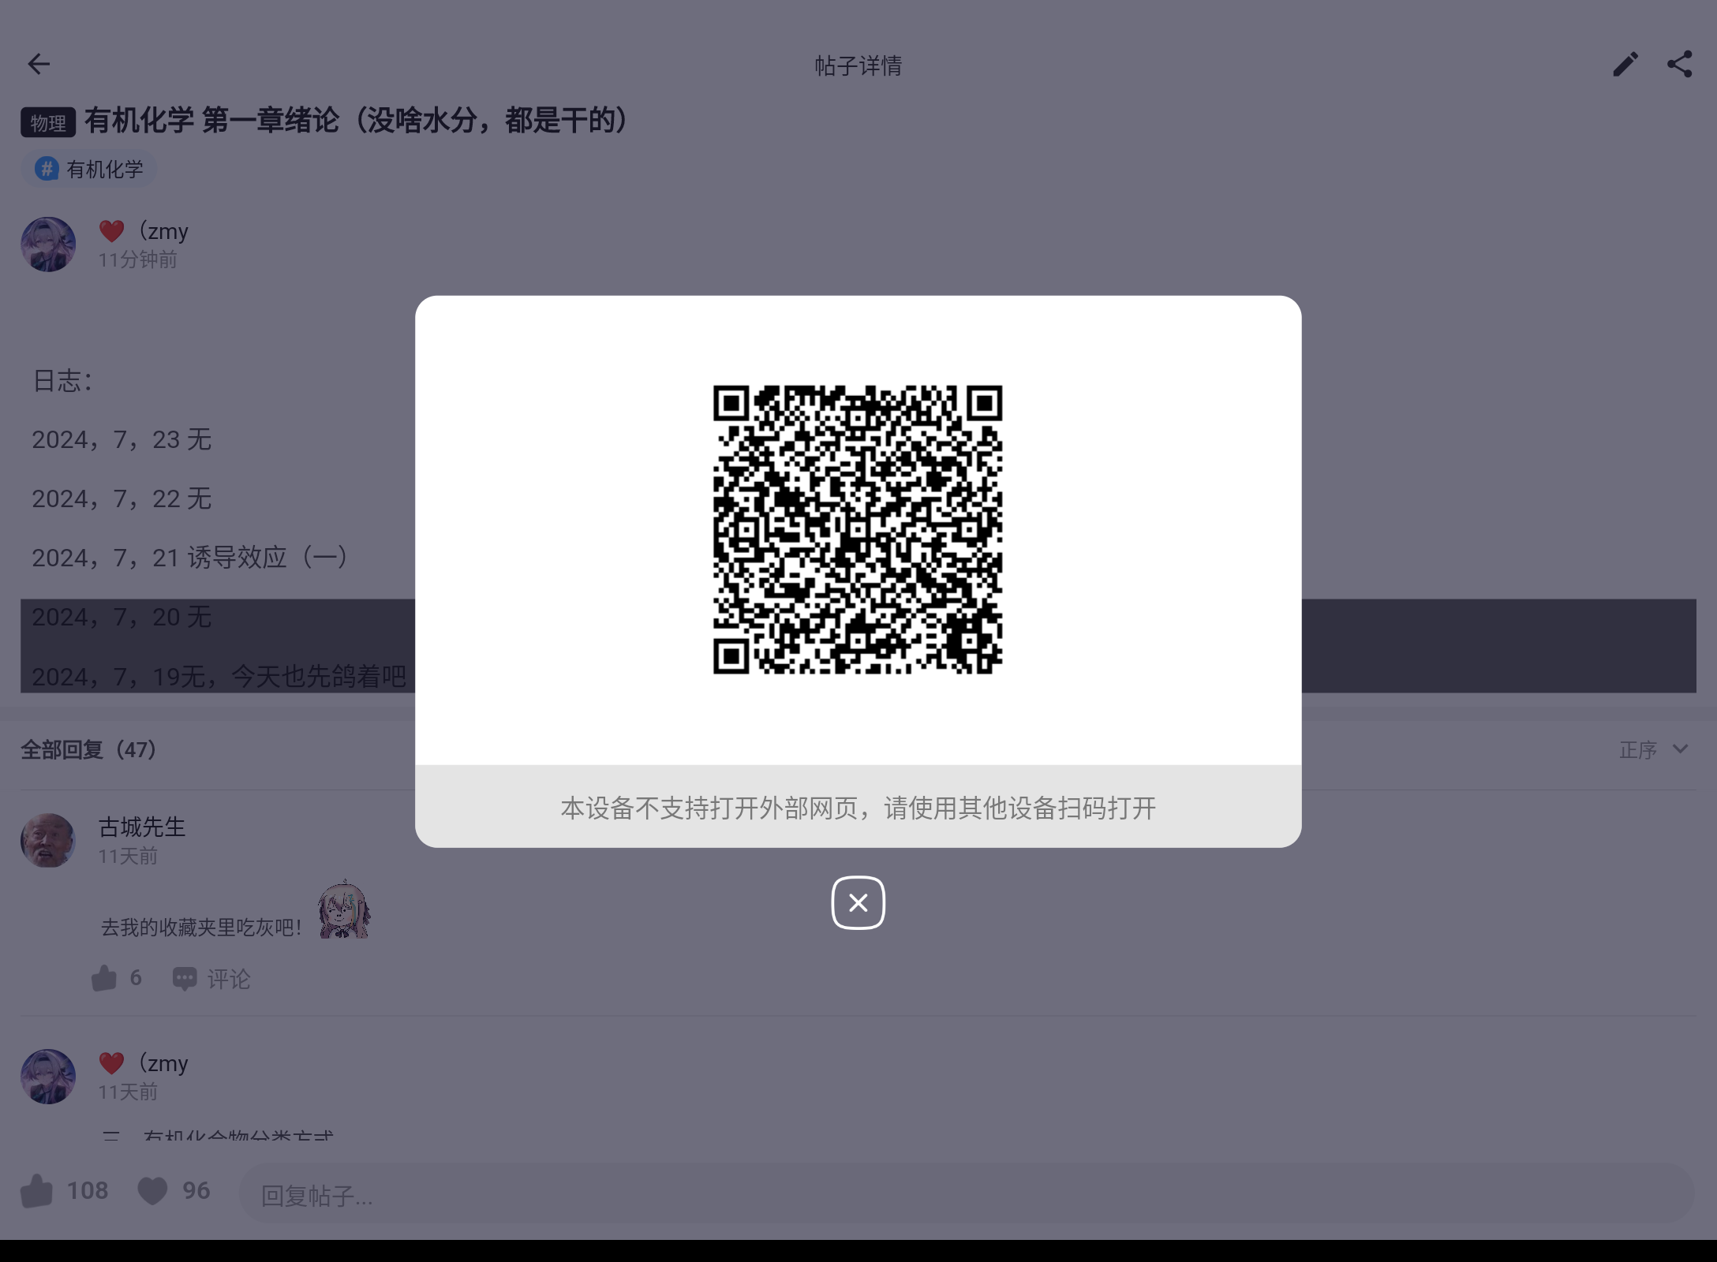Open zmy's avatar in second reply
The image size is (1717, 1262).
pyautogui.click(x=48, y=1076)
